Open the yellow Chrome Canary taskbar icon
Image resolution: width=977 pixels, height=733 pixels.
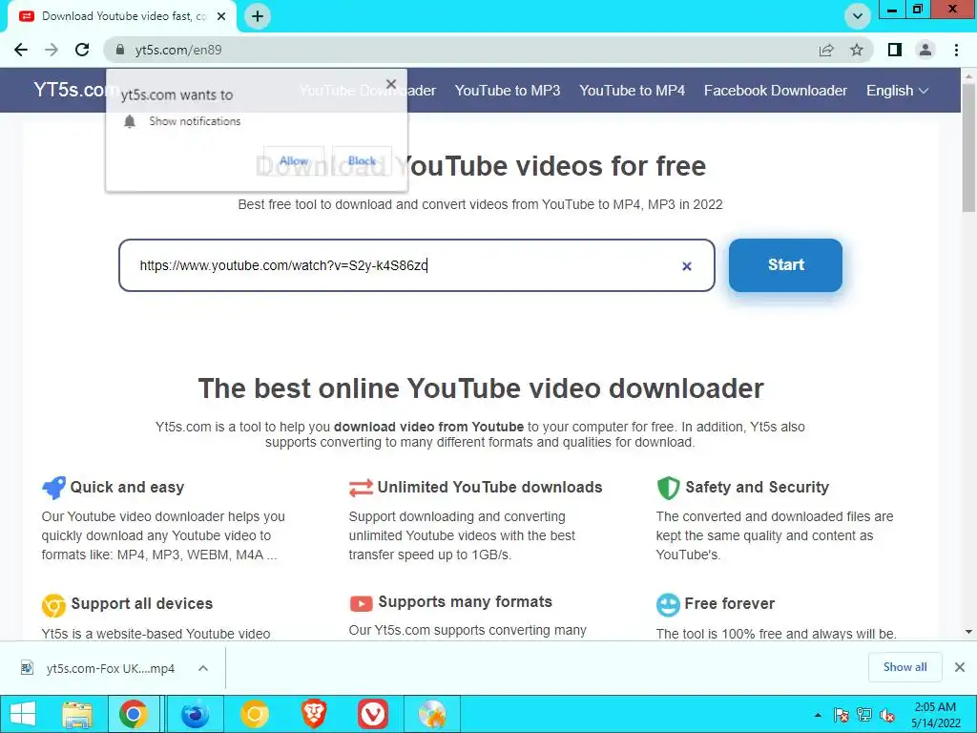pos(254,714)
